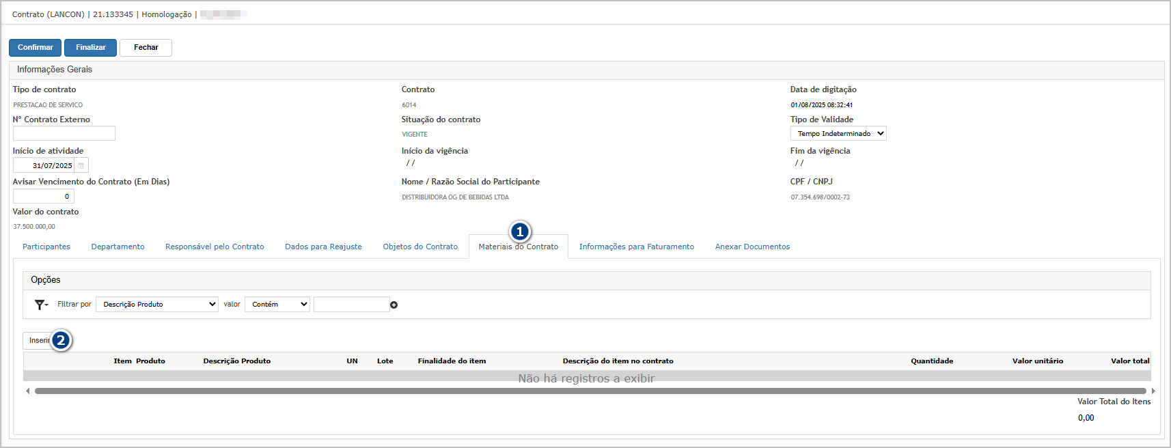Click the Inserir button
Image resolution: width=1171 pixels, height=448 pixels.
click(38, 340)
